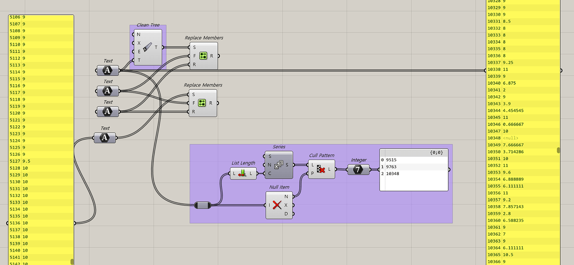The height and width of the screenshot is (265, 574).
Task: Click the Clean Tree saw icon
Action: coord(147,47)
